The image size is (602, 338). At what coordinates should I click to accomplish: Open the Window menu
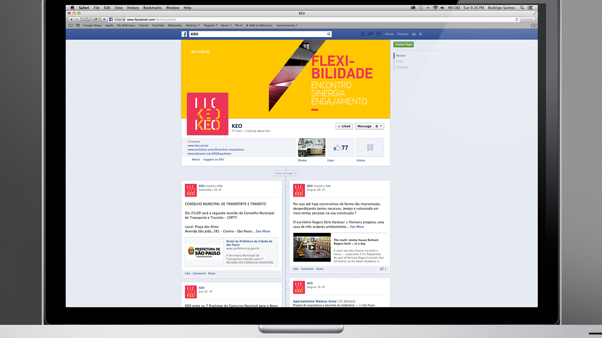[173, 8]
